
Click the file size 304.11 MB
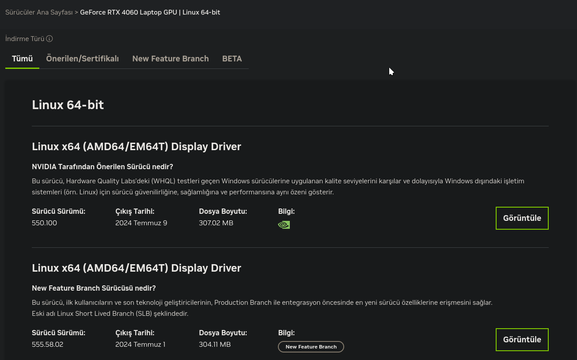click(215, 345)
